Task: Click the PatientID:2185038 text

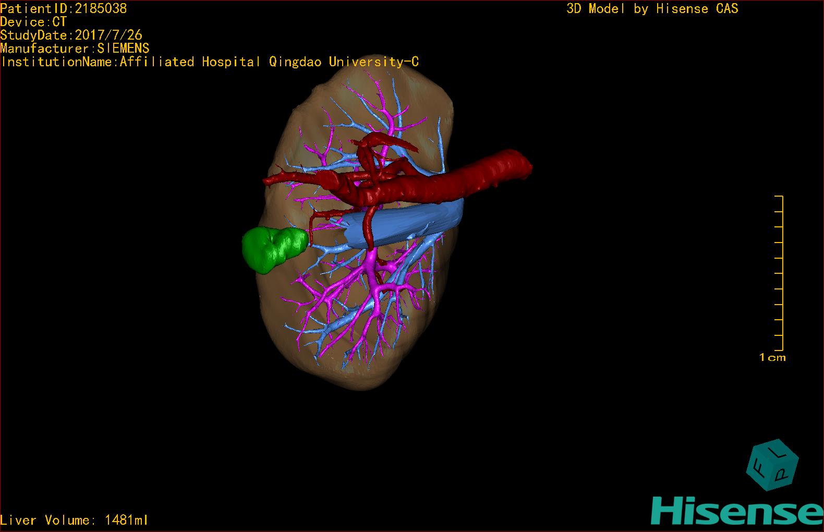Action: tap(64, 8)
